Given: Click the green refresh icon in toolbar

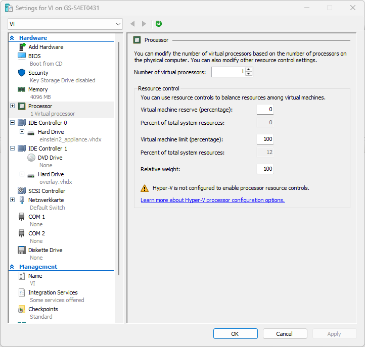Looking at the screenshot, I should [159, 24].
